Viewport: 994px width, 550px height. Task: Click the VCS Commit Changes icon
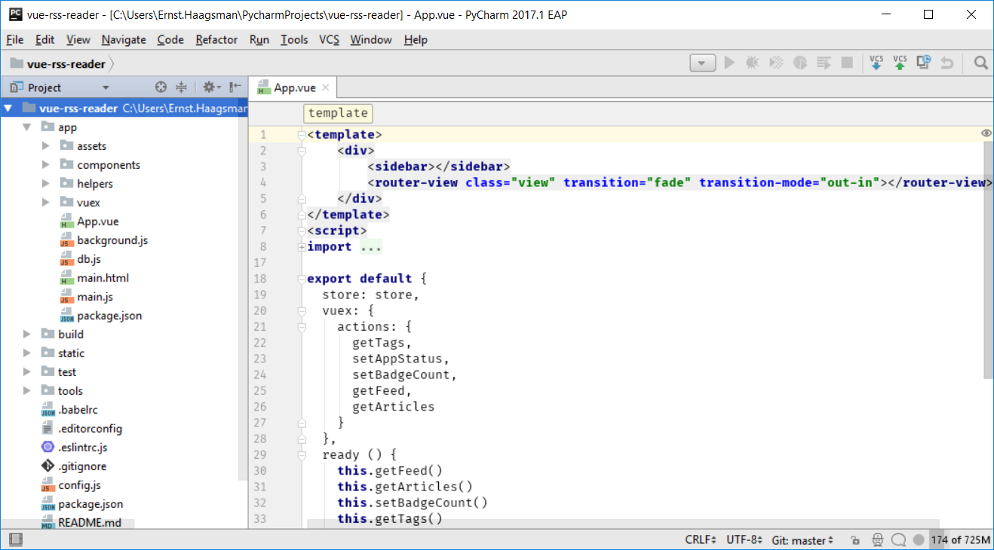click(x=900, y=63)
